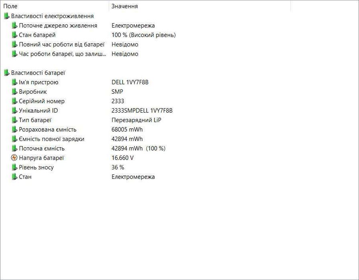This screenshot has height=280, width=359.
Task: Click battery icon beside last Стан row
Action: tap(14, 177)
